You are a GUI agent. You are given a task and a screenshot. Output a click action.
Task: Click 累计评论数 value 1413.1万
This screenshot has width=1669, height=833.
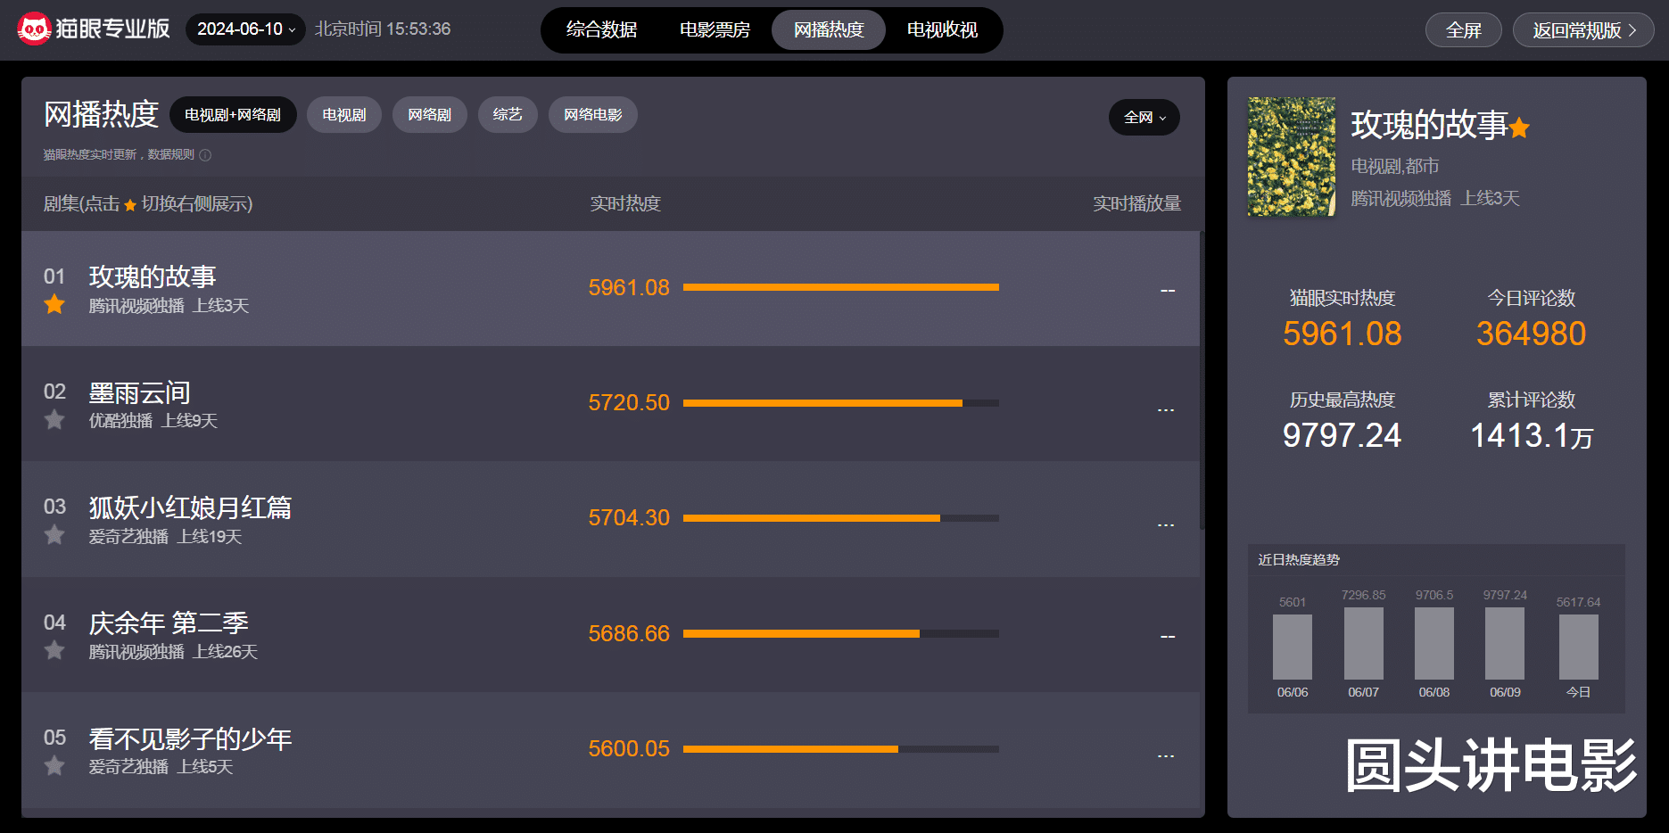tap(1532, 436)
